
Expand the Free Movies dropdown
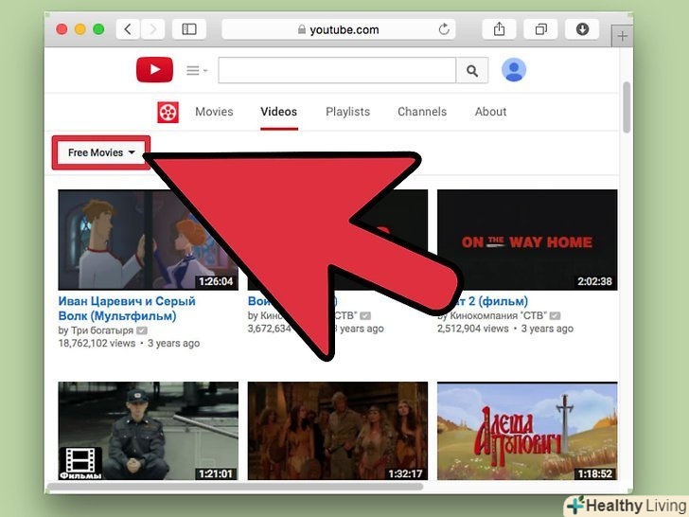point(101,152)
